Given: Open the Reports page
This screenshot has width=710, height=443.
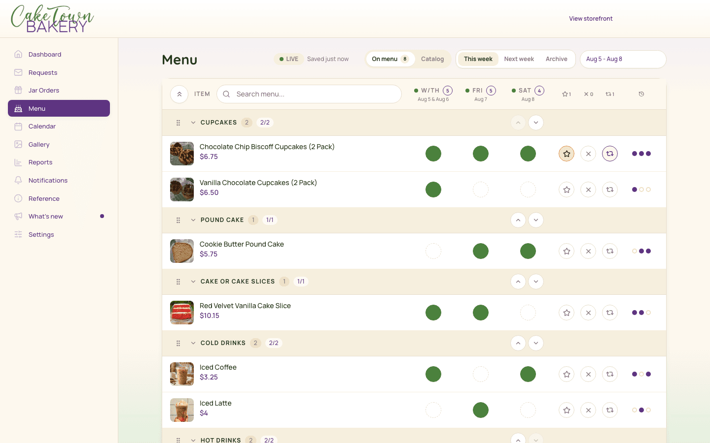Looking at the screenshot, I should (59, 162).
